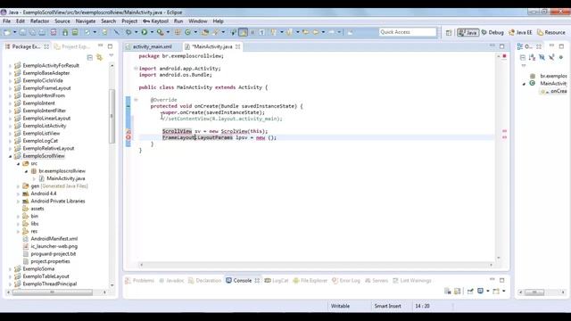Expand the ExemploActivityForResult project
Screen dimensions: 571x321
(x=10, y=66)
